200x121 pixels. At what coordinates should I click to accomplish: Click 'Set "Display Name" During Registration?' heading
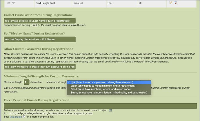click(34, 34)
